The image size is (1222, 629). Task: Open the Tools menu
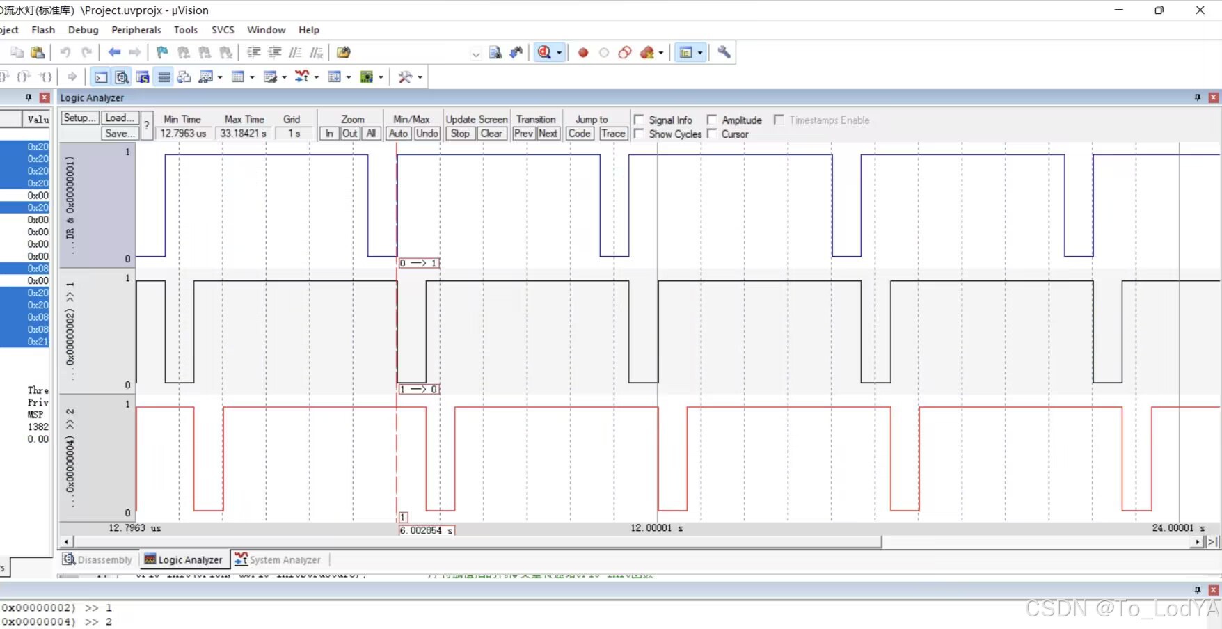[186, 30]
